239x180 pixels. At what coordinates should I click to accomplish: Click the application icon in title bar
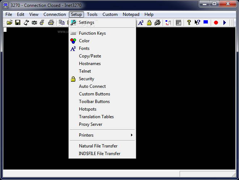click(x=6, y=5)
